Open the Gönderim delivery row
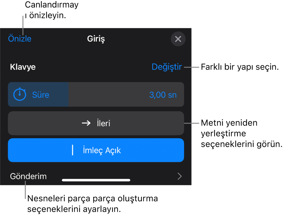The width and height of the screenshot is (287, 217). [x=96, y=176]
